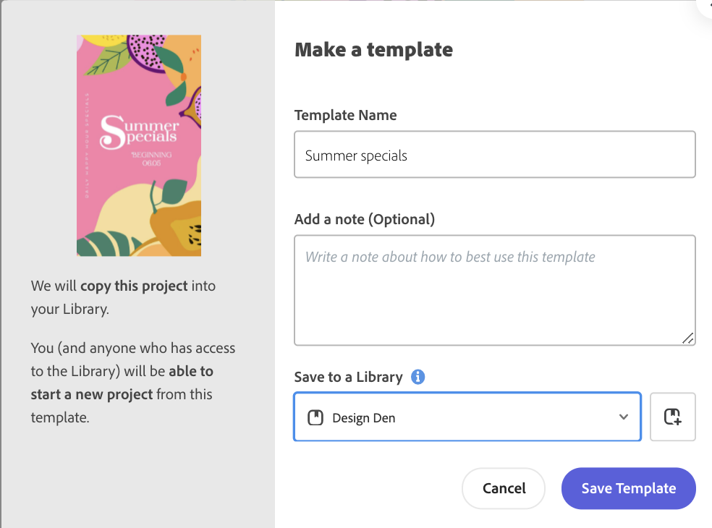This screenshot has width=712, height=528.
Task: Click the info icon beside Save to a Library
Action: 418,377
